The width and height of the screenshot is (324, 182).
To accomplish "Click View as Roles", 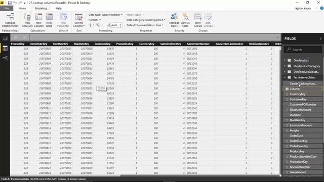I will 185,20.
